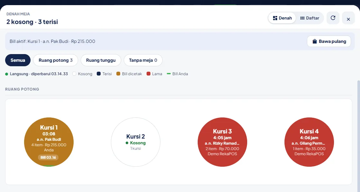Click the Bill dicetak legend swatch
This screenshot has width=360, height=192.
tap(118, 74)
